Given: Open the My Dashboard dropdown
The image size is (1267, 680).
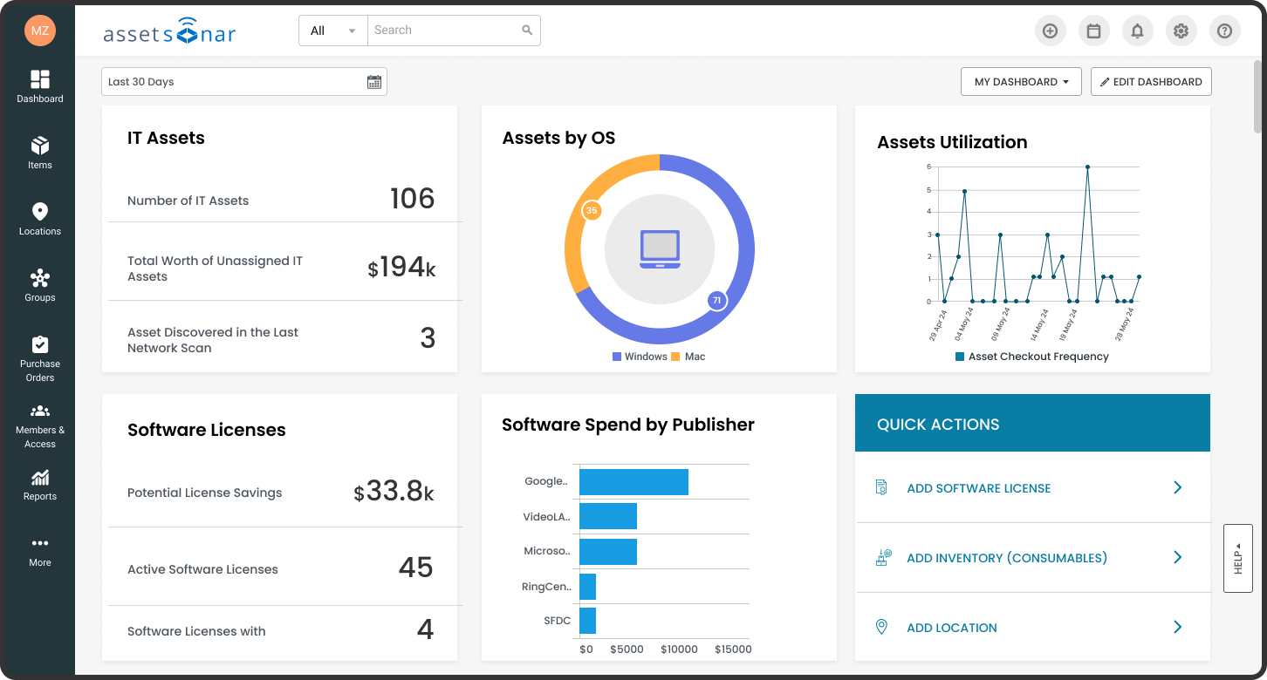Looking at the screenshot, I should [1021, 82].
